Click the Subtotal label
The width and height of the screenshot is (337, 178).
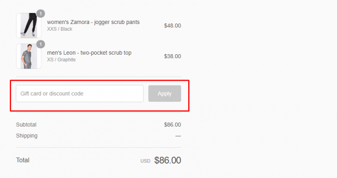point(26,125)
